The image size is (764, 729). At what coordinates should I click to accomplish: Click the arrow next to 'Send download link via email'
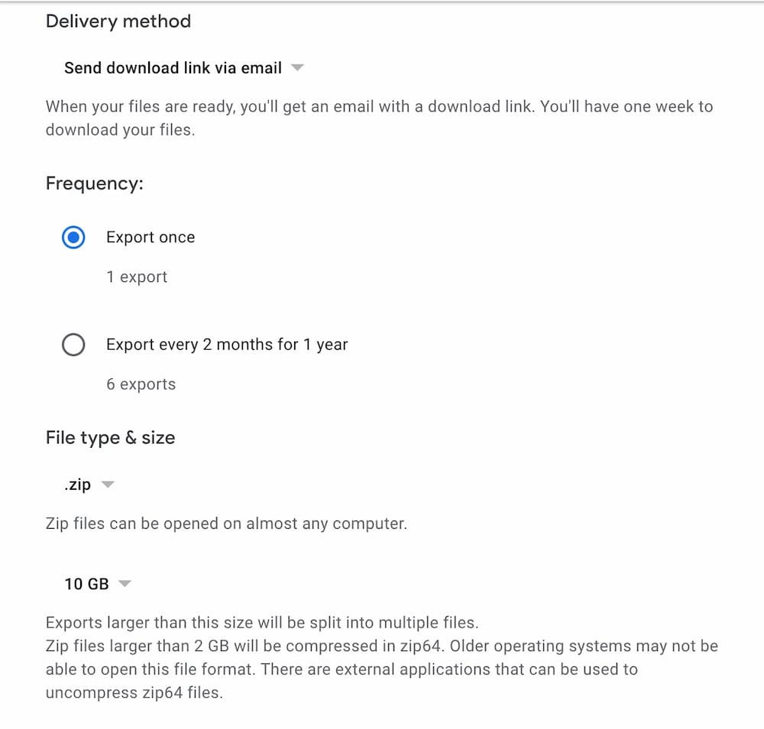tap(297, 67)
